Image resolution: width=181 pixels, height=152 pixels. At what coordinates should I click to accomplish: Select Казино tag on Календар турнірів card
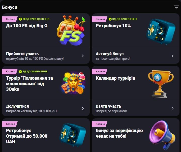point(100,71)
